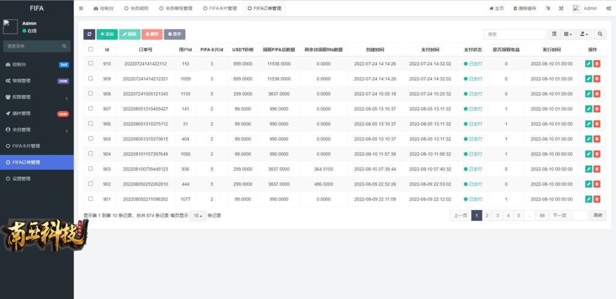616x299 pixels.
Task: Switch to the 控制台 tab
Action: tap(103, 8)
